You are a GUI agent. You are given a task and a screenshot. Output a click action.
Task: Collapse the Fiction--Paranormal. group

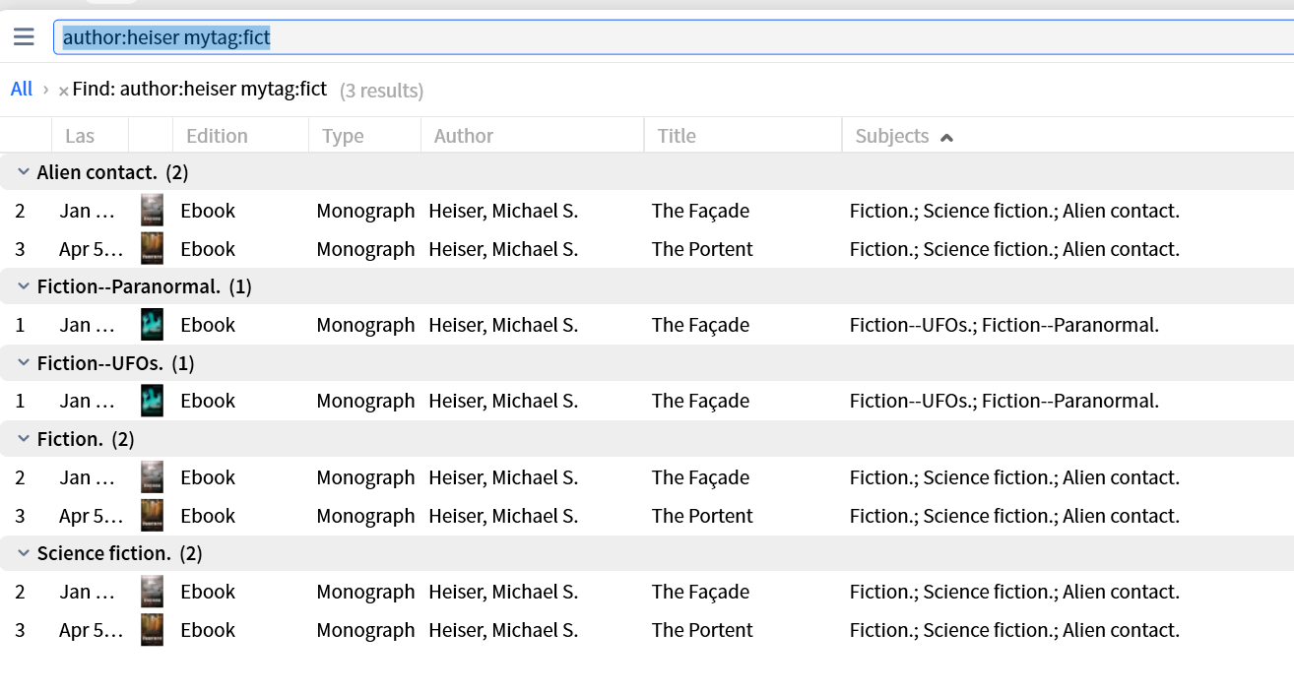(x=24, y=286)
